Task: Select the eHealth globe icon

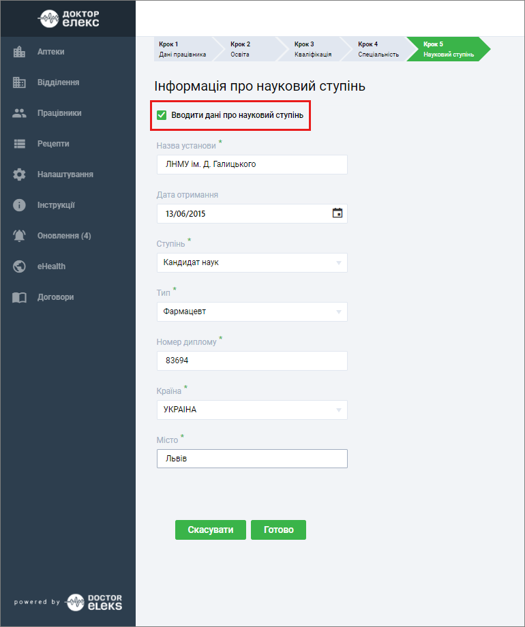Action: pyautogui.click(x=19, y=266)
